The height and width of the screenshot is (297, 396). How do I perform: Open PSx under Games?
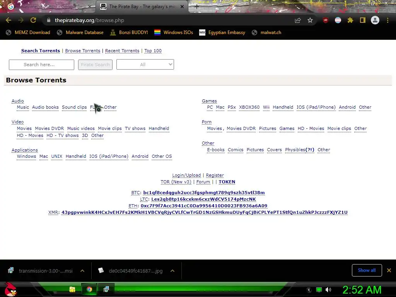[232, 107]
